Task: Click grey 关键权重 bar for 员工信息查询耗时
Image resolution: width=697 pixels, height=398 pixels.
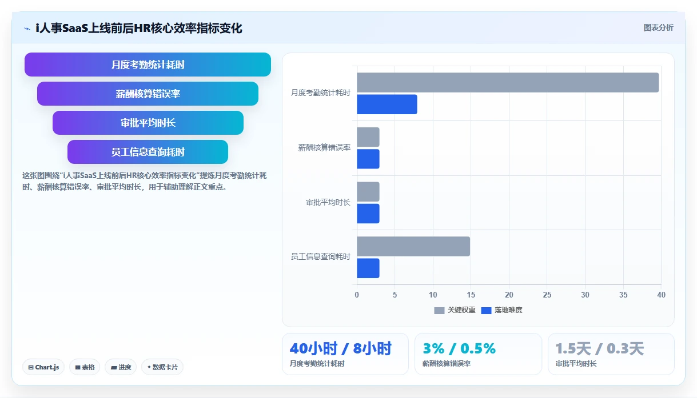Action: 413,246
